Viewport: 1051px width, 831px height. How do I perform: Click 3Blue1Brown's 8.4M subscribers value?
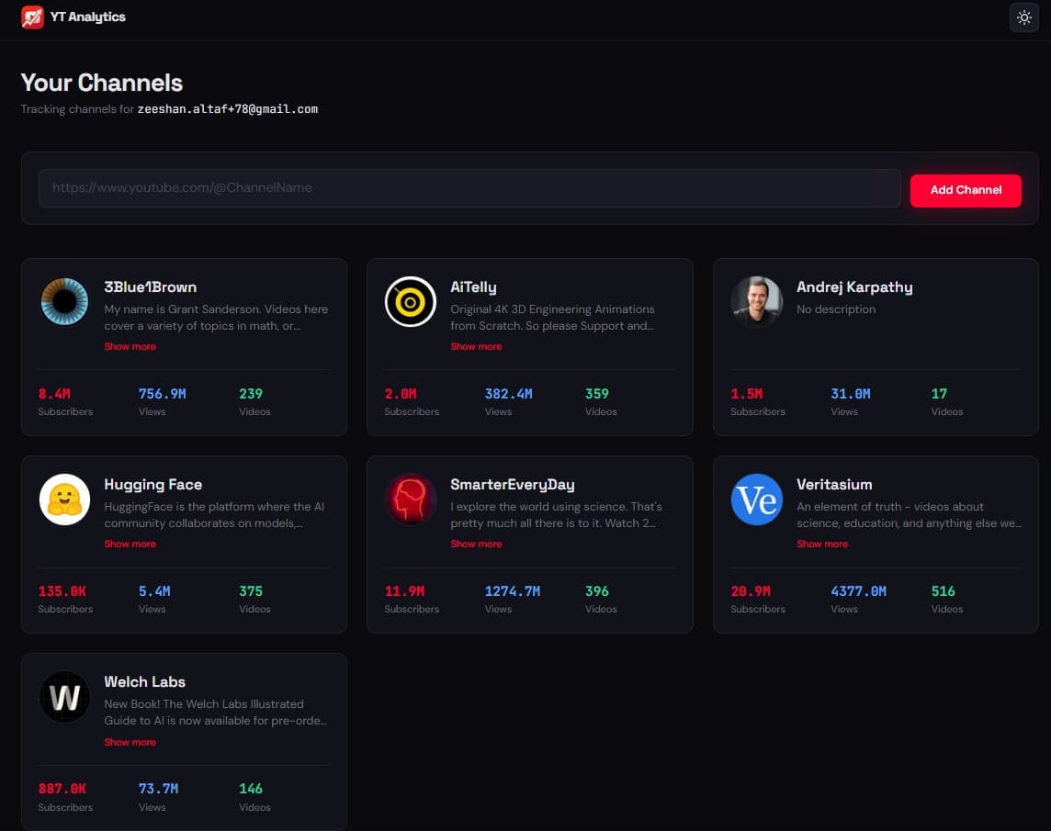pyautogui.click(x=54, y=394)
